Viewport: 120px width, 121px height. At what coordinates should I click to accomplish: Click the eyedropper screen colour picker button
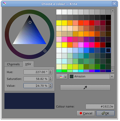(x=85, y=87)
